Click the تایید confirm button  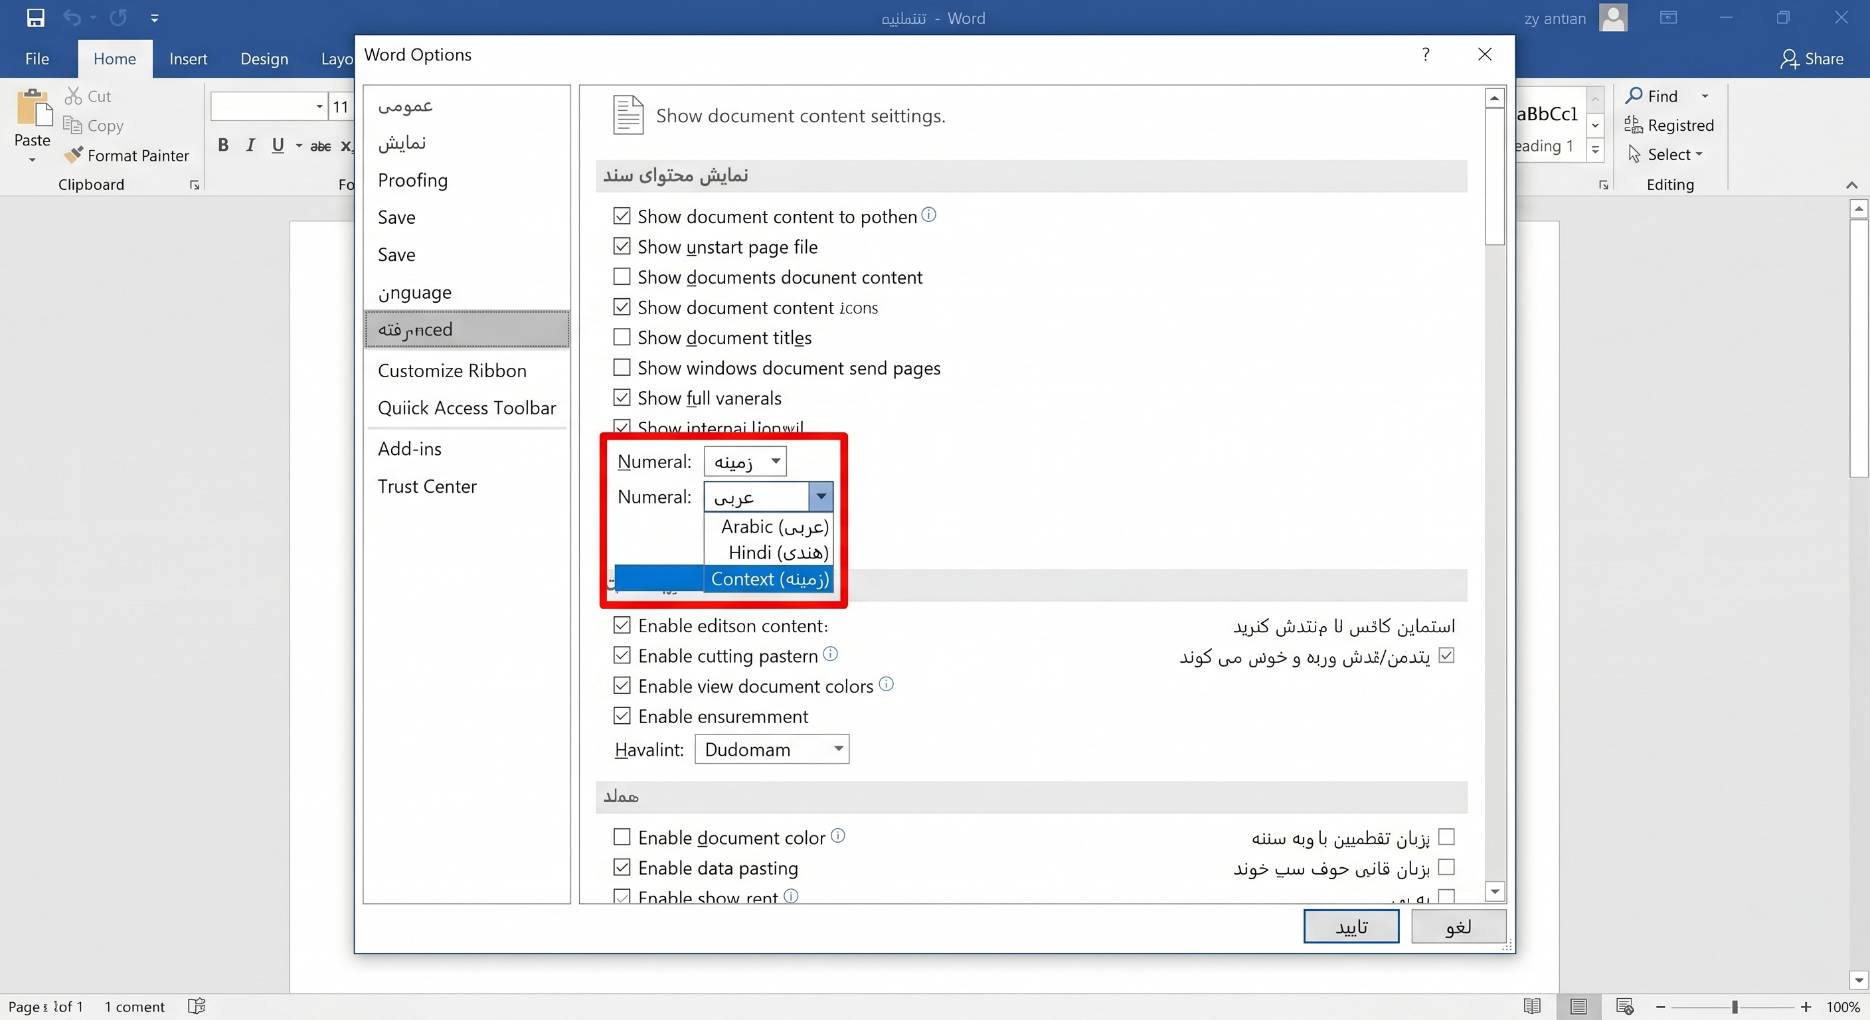pyautogui.click(x=1351, y=926)
